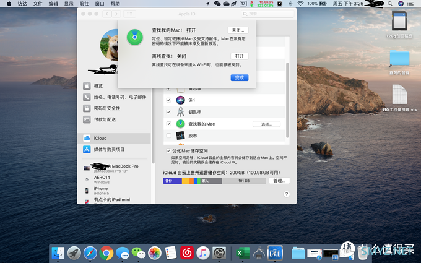This screenshot has height=263, width=421.
Task: Click the WeChat status icon in the menu bar
Action: tap(217, 4)
